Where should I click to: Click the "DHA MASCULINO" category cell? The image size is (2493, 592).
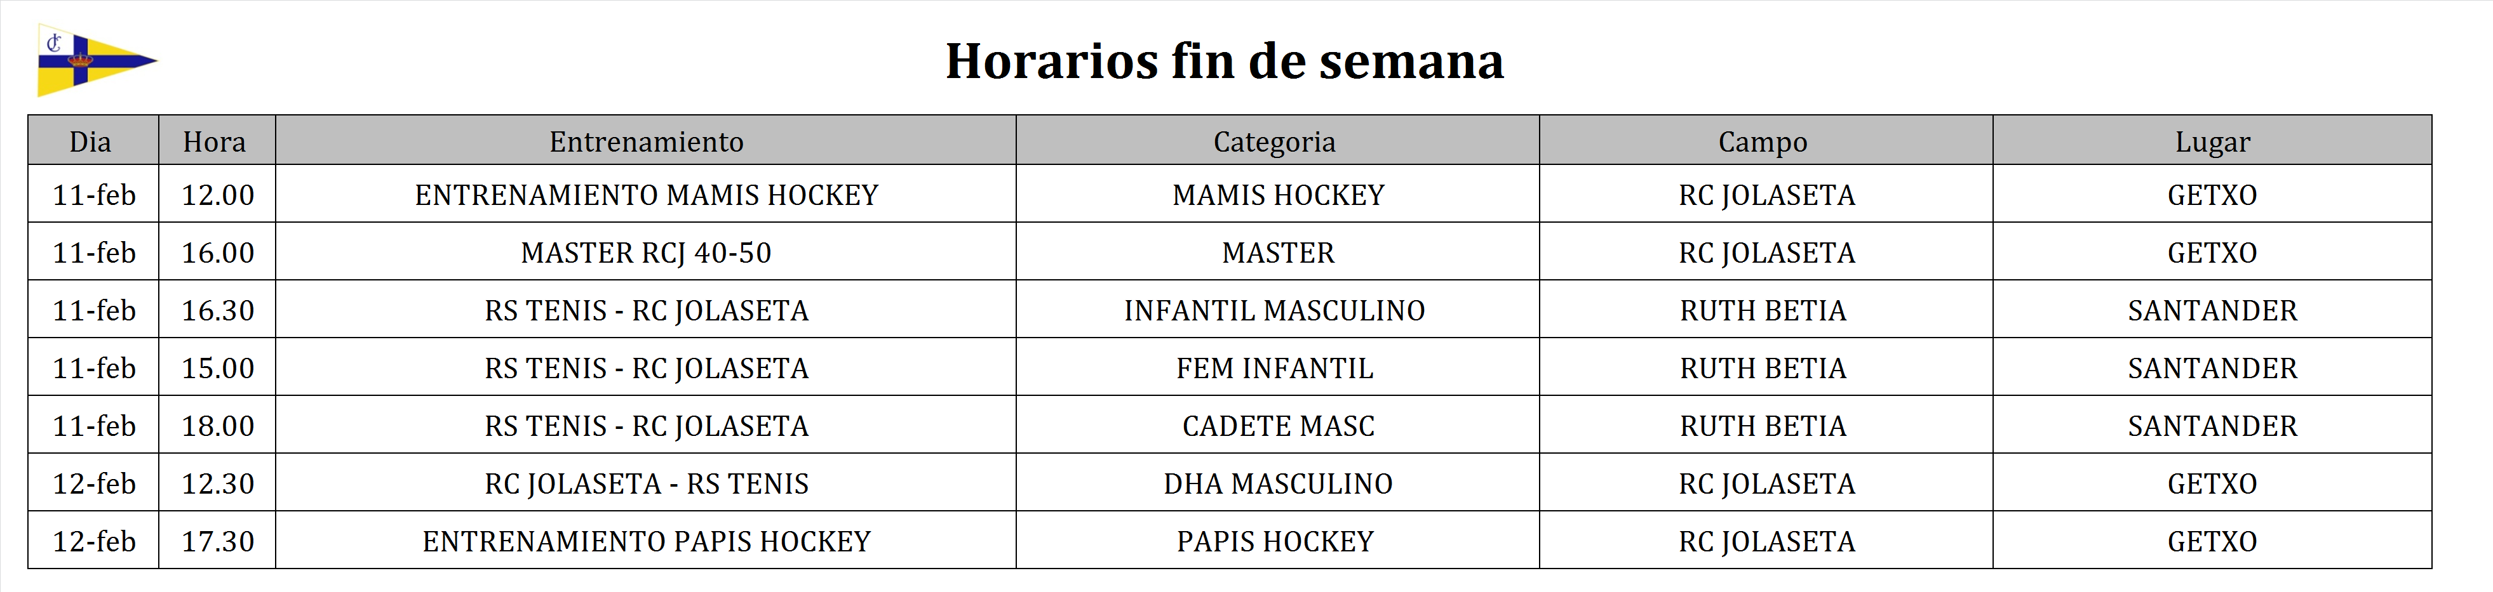click(x=1279, y=483)
